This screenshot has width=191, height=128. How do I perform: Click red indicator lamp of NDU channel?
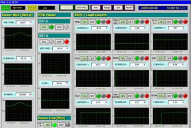click(x=108, y=22)
